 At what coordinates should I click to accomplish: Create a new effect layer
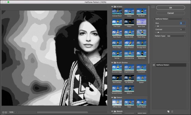click(x=168, y=112)
